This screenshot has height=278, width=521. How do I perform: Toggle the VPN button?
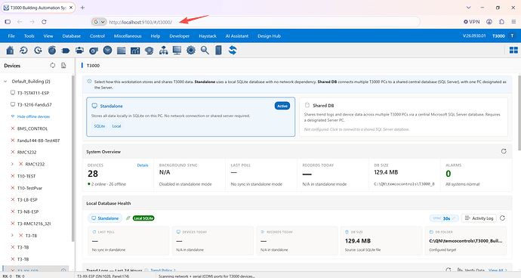[472, 22]
